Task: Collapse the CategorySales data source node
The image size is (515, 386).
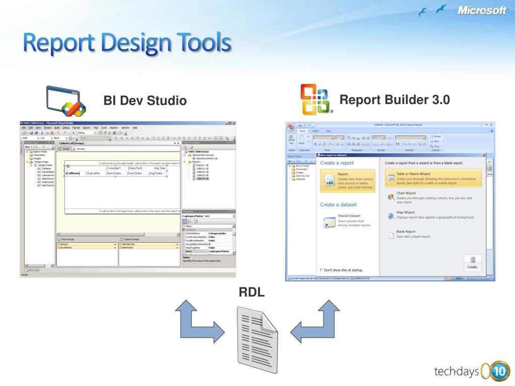Action: [x=27, y=162]
